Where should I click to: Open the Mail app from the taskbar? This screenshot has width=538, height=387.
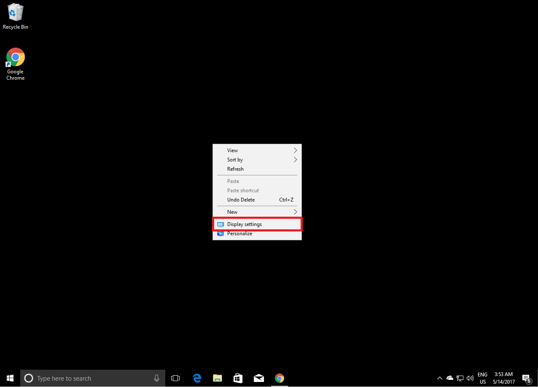click(259, 378)
